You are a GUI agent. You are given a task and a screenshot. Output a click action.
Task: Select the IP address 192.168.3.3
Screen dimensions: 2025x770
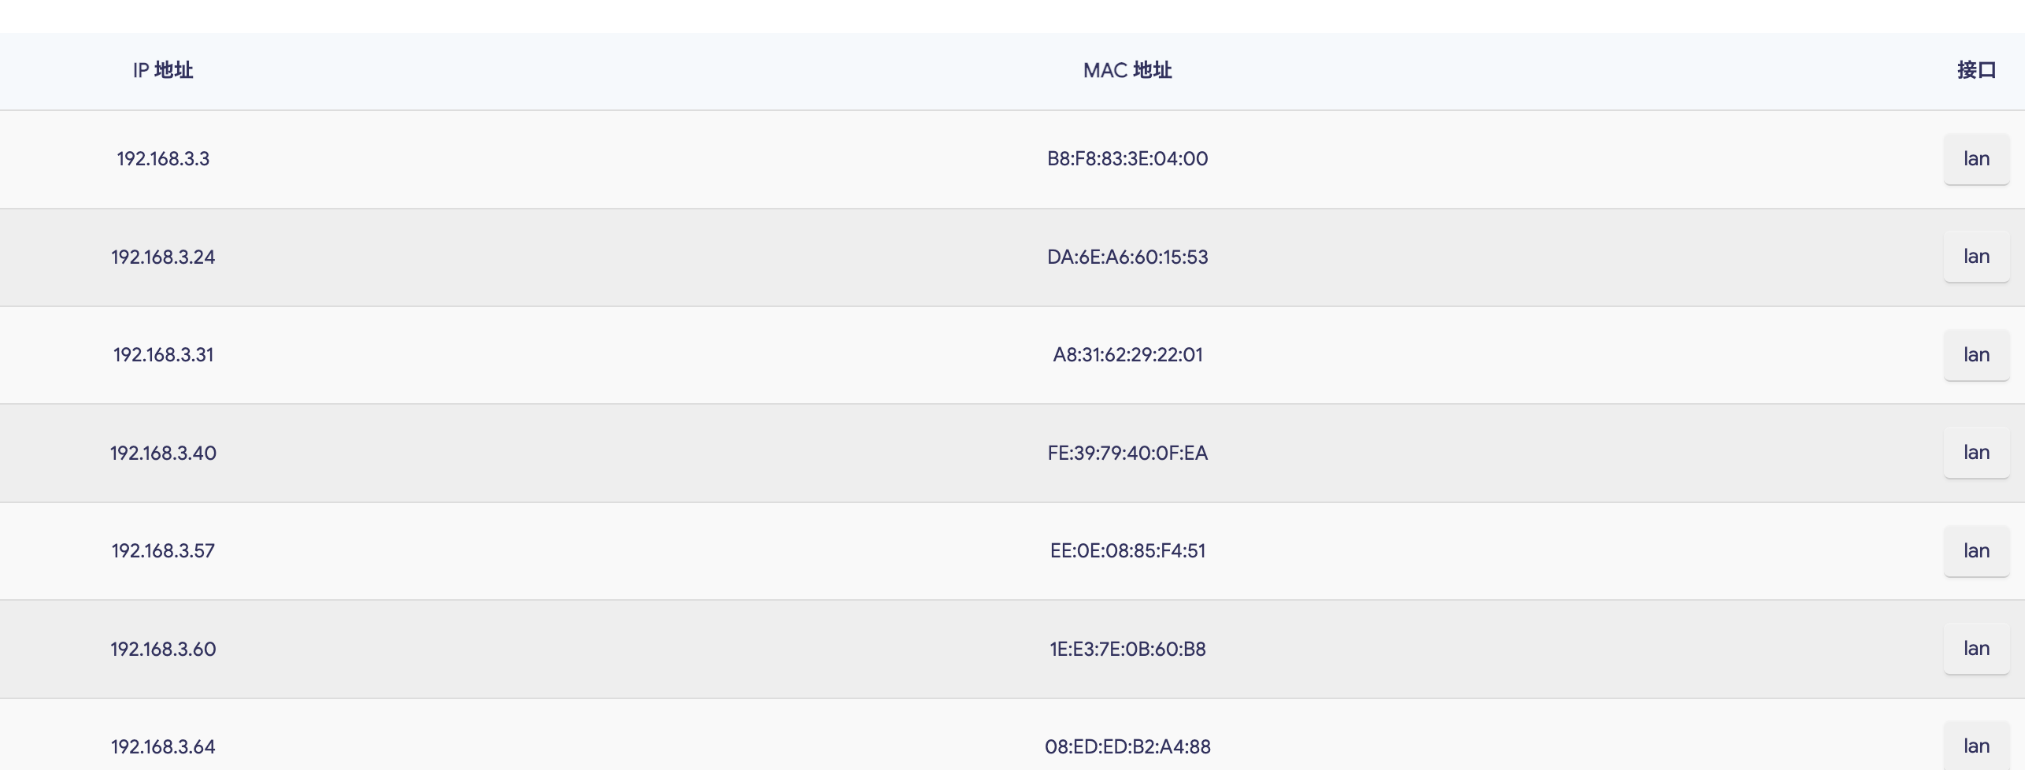(x=163, y=159)
